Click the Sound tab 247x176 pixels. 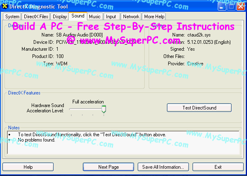(x=78, y=16)
